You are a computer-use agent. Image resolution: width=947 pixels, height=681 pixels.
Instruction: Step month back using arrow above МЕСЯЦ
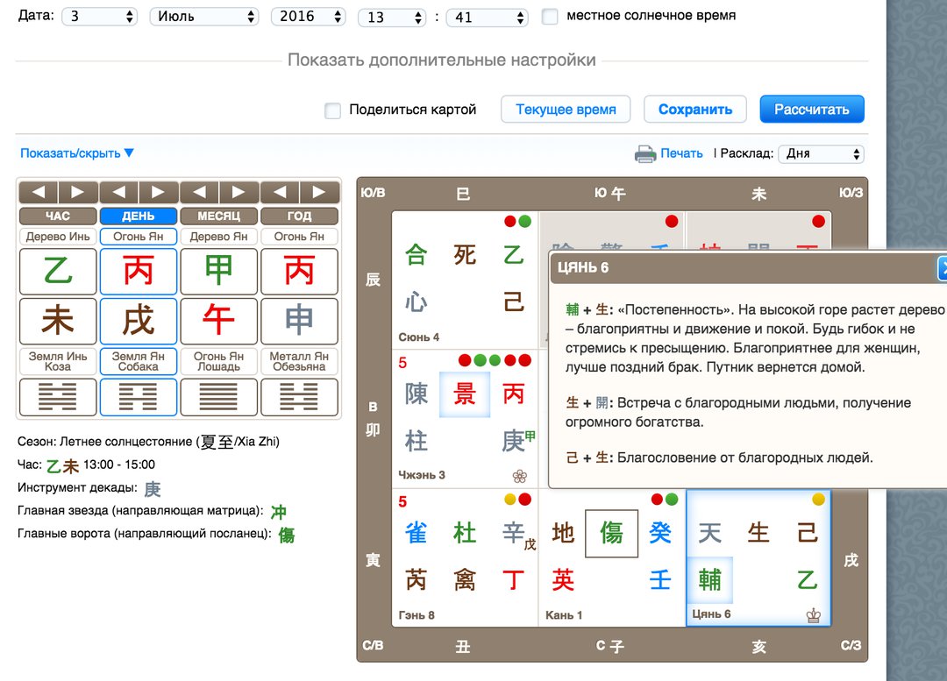(x=199, y=192)
